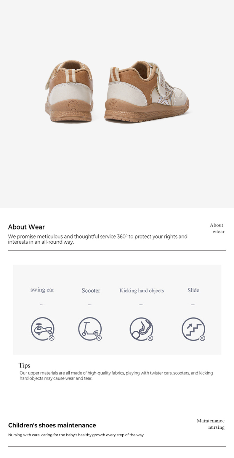This screenshot has height=458, width=234.
Task: Click the swing car prohibited icon
Action: tap(43, 329)
